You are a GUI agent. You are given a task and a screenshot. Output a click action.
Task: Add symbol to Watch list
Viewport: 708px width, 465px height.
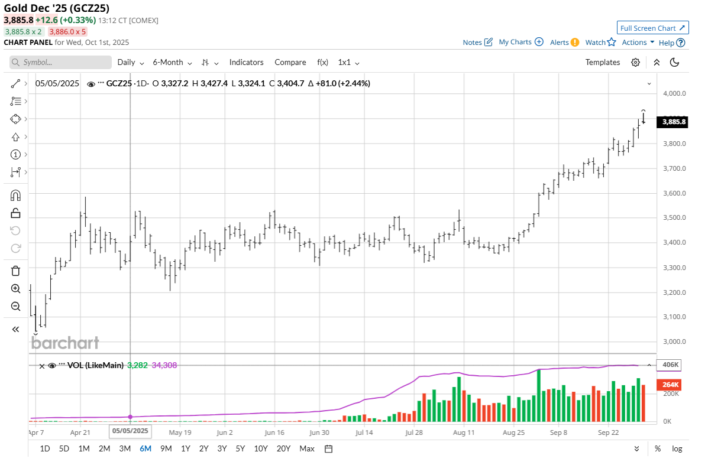click(x=600, y=43)
